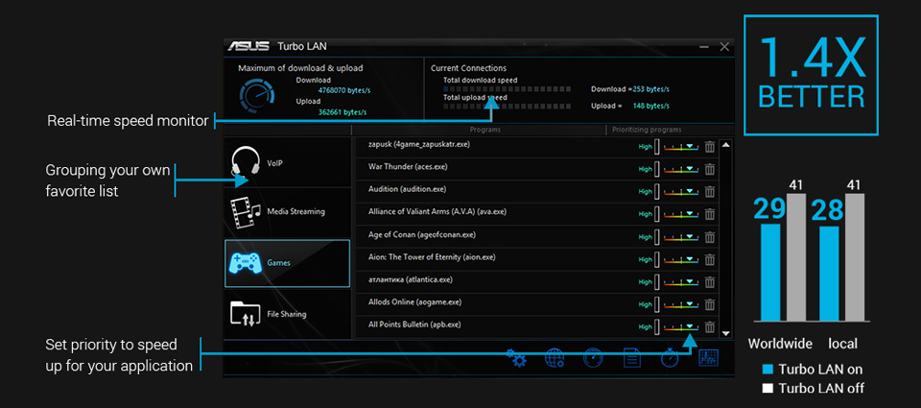
Task: Click the trash icon for War Thunder
Action: (710, 169)
